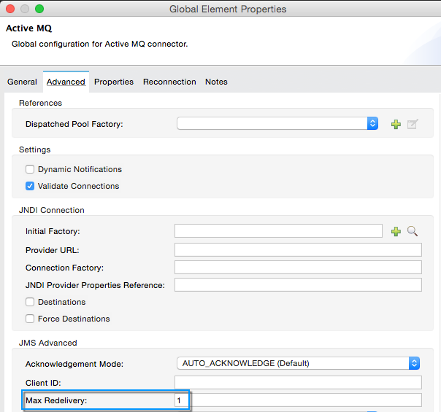Open the Properties tab
Viewport: 441px width, 412px height.
pos(114,82)
